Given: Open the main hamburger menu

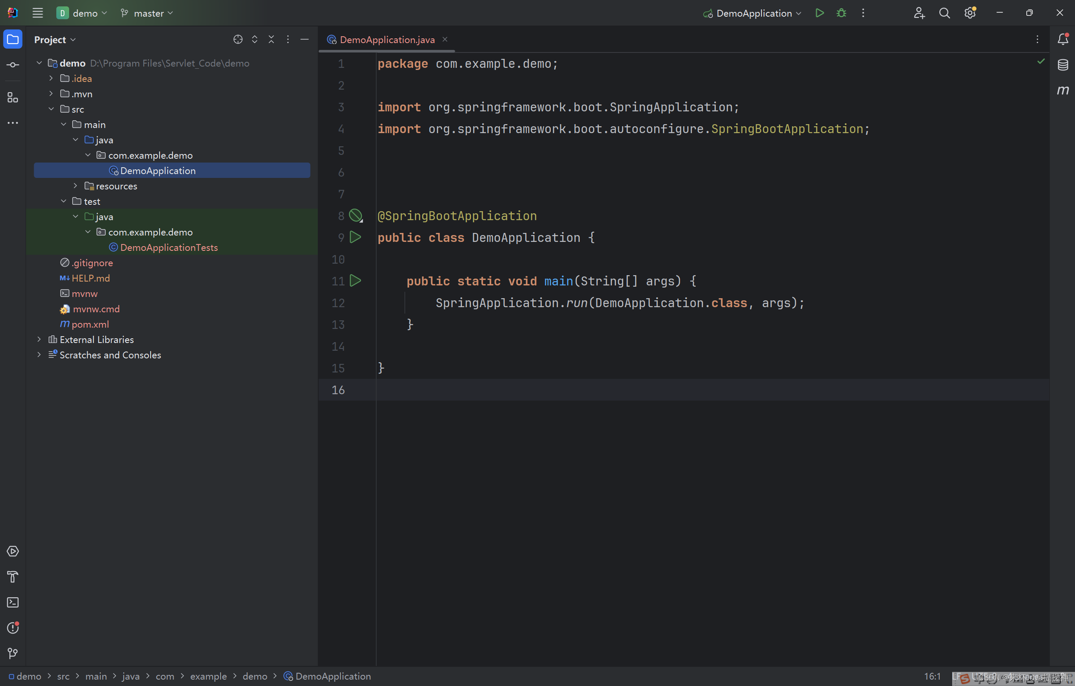Looking at the screenshot, I should [x=38, y=13].
